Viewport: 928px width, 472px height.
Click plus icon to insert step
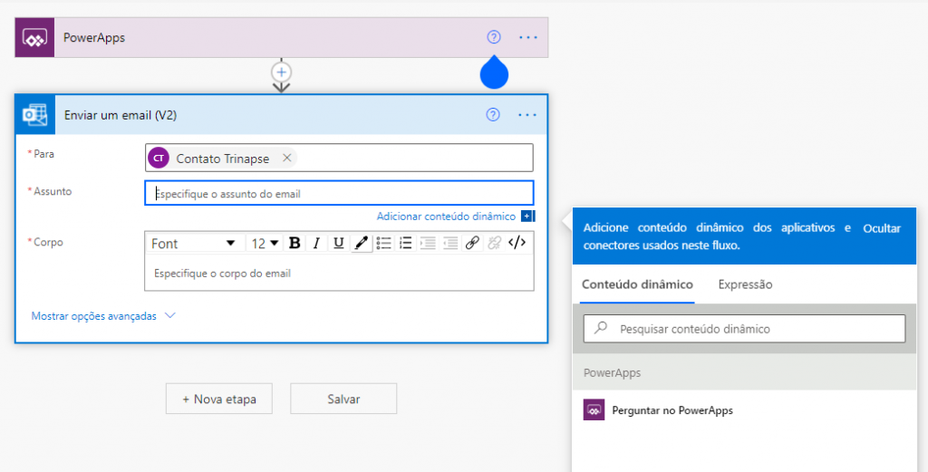pyautogui.click(x=282, y=72)
